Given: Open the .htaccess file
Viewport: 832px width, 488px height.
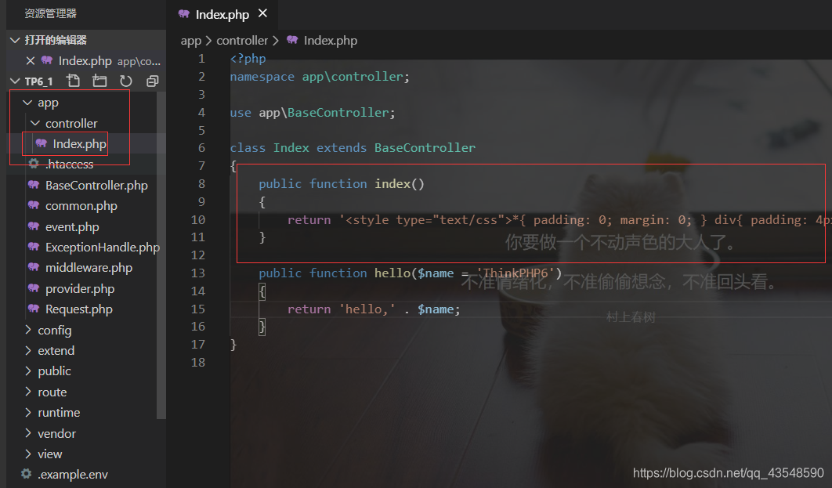Looking at the screenshot, I should (x=70, y=164).
